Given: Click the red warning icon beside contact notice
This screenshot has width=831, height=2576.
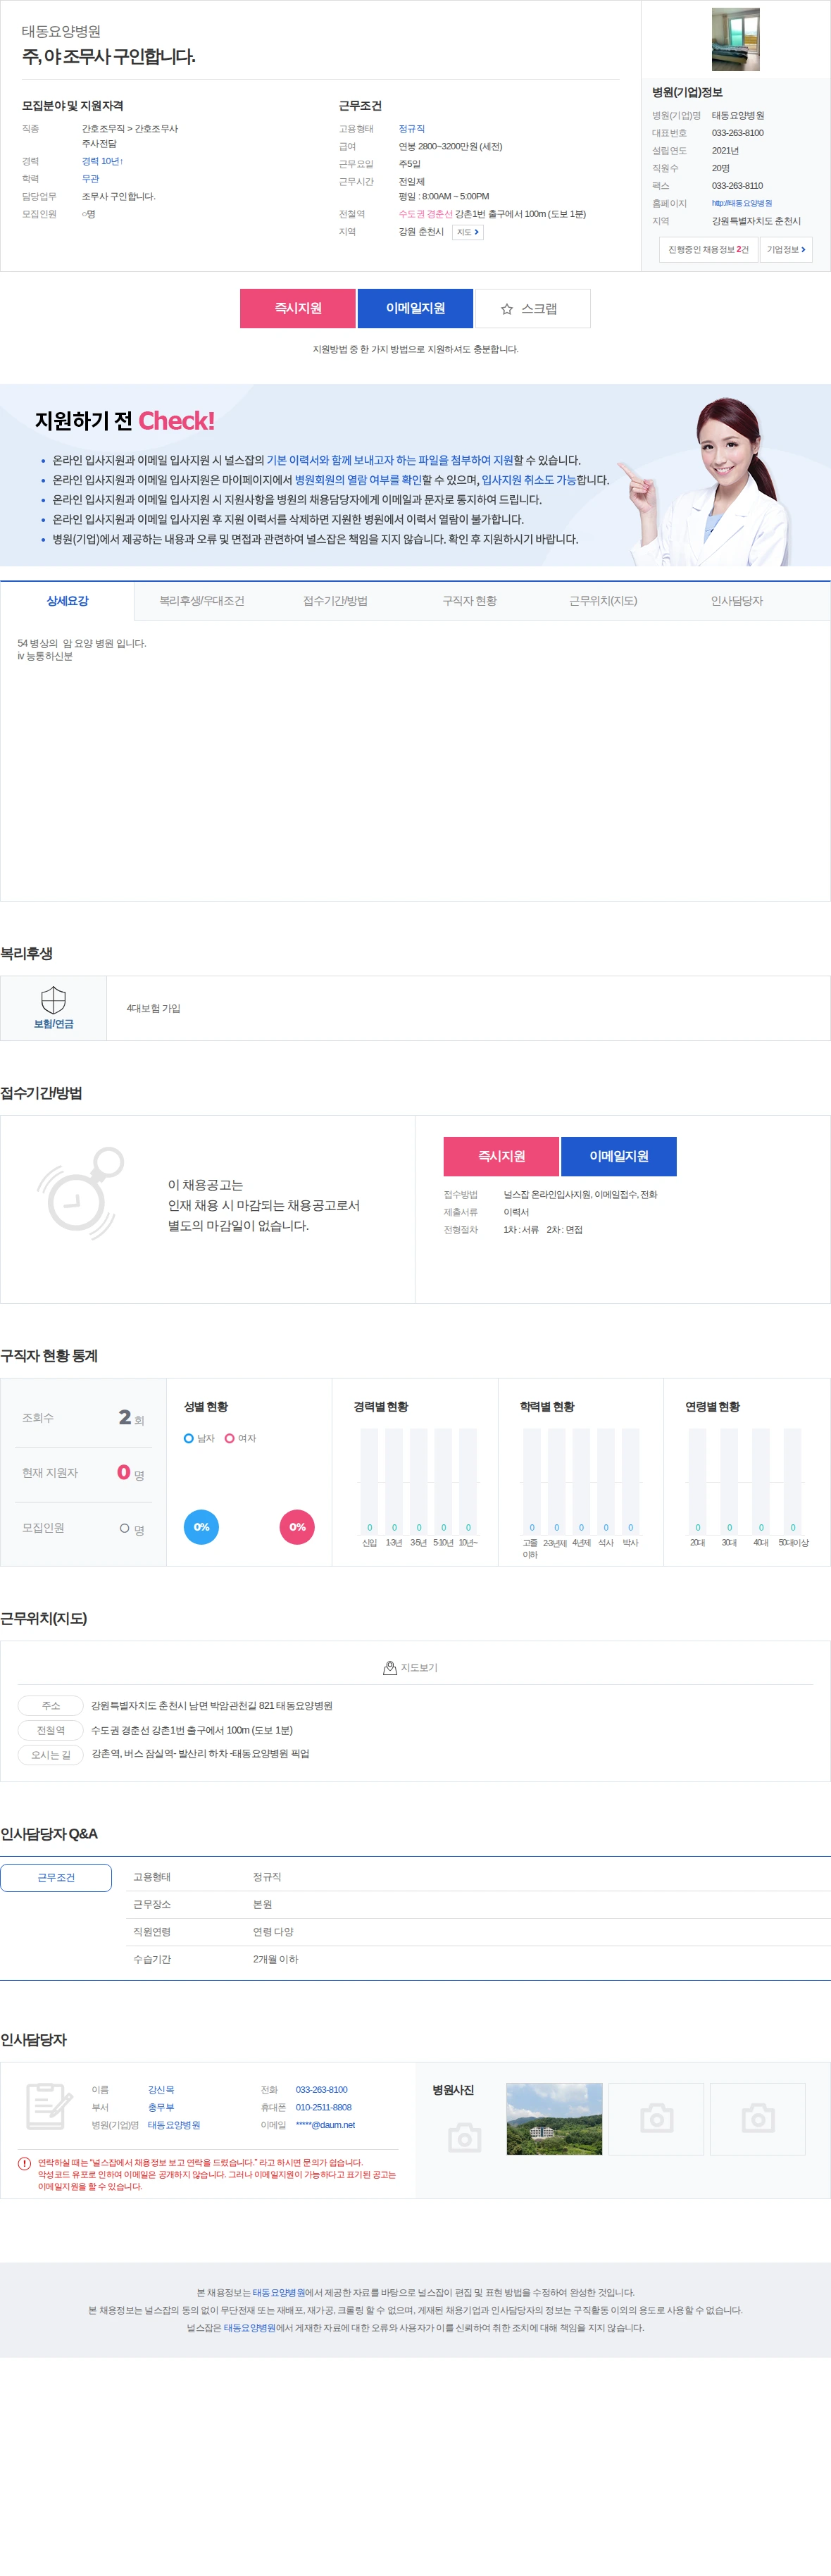Looking at the screenshot, I should tap(24, 2164).
